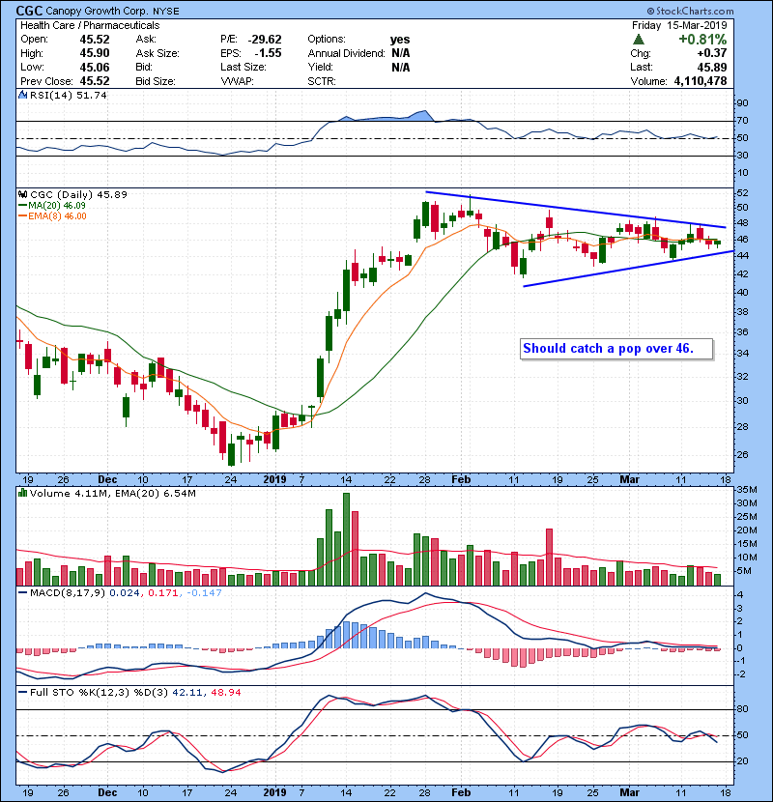Viewport: 773px width, 802px height.
Task: Click the MA(20) 46.09 legend entry
Action: [x=52, y=206]
